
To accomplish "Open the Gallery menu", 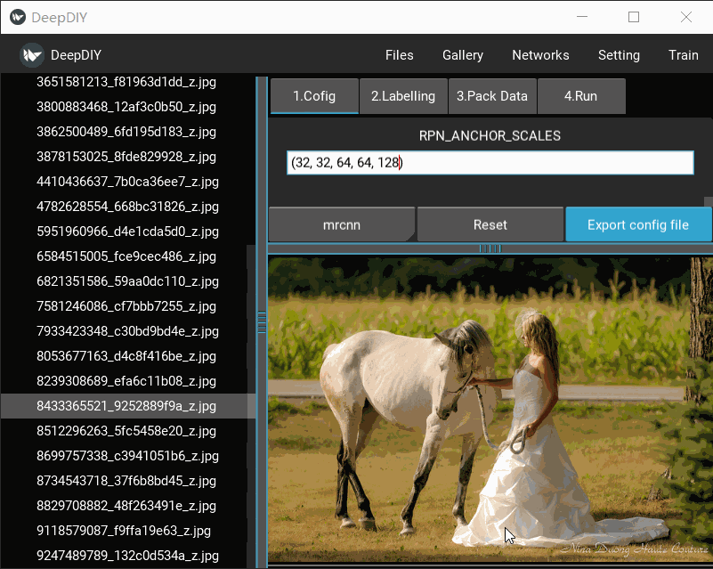I will coord(463,55).
